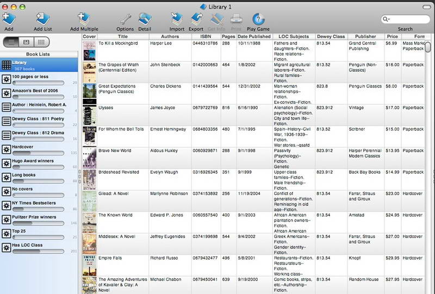Switch to list view mode
This screenshot has width=435, height=294.
pos(11,42)
